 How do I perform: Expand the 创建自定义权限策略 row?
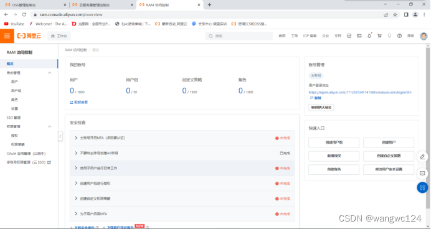(x=182, y=199)
